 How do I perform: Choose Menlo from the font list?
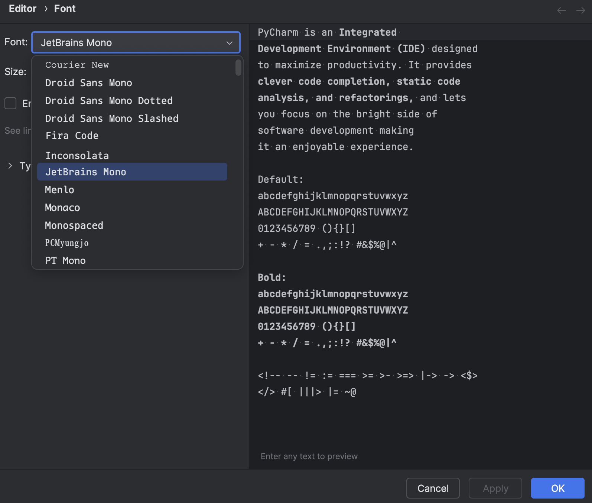(132, 190)
